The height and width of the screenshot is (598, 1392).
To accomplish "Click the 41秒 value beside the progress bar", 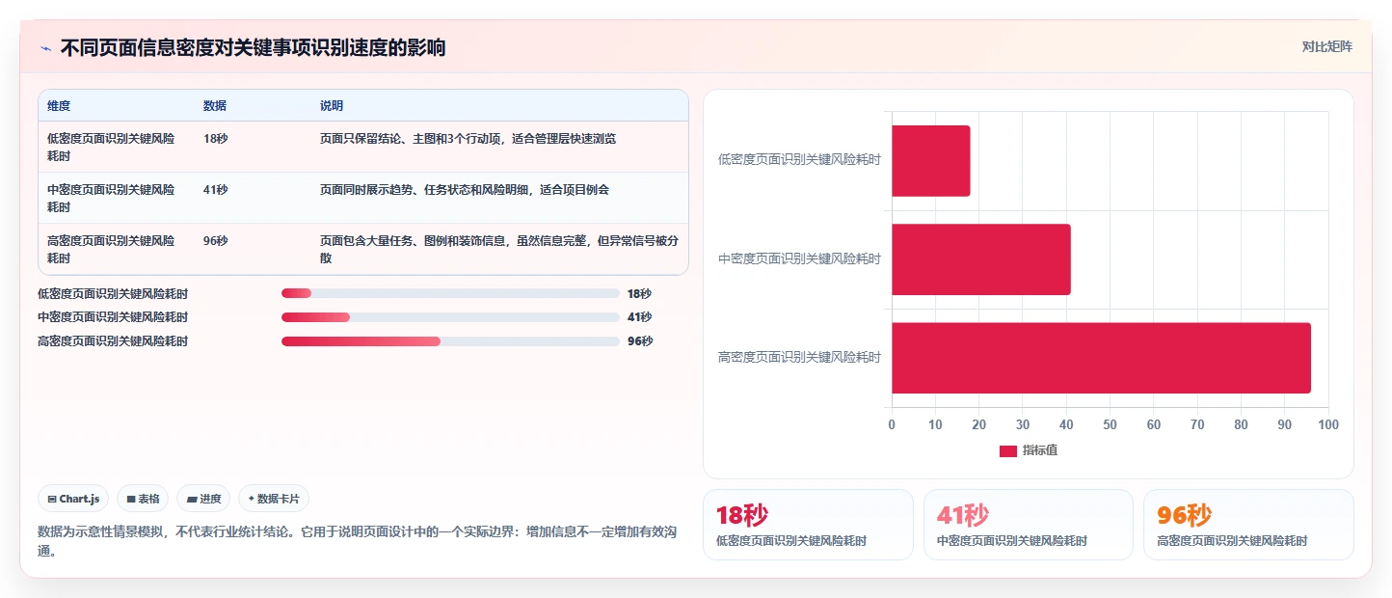I will [x=639, y=317].
